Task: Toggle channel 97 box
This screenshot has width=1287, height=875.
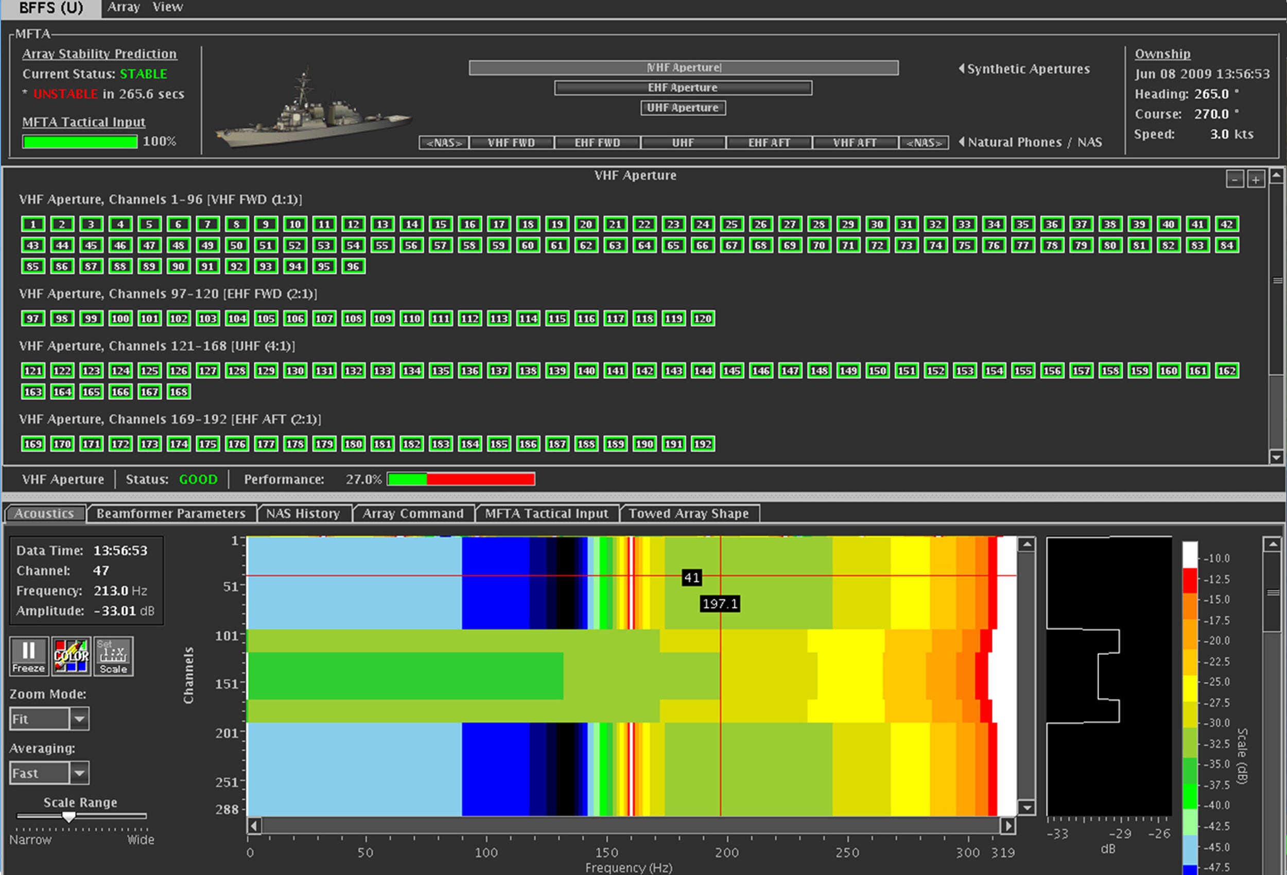Action: (x=33, y=319)
